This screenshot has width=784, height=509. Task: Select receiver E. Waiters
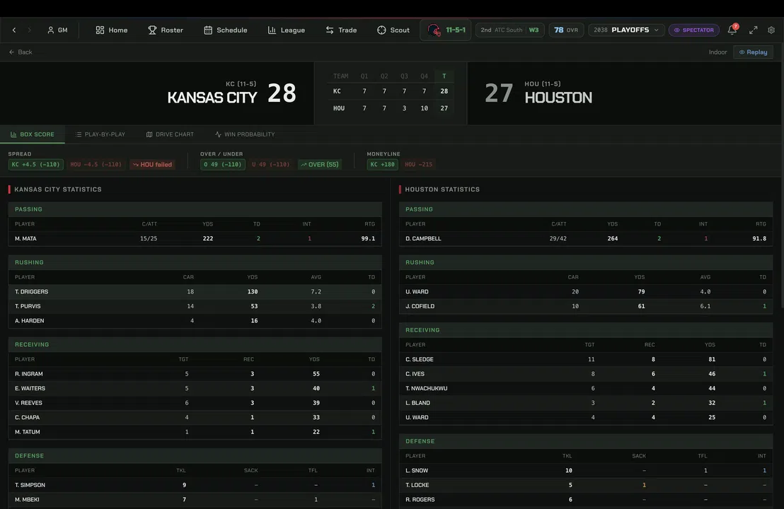tap(195, 388)
